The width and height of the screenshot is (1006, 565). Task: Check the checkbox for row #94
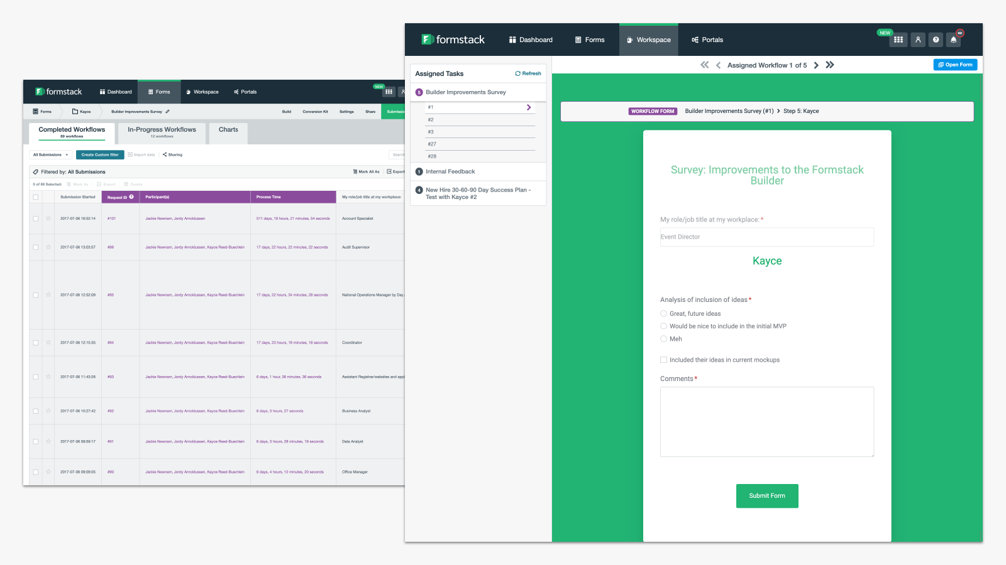[36, 343]
